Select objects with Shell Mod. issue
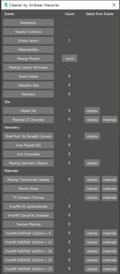 coord(92,136)
